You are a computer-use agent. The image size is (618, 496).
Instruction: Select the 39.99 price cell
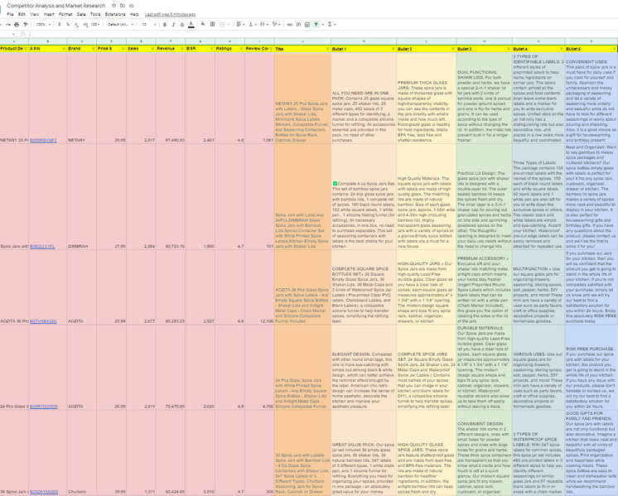(x=111, y=453)
